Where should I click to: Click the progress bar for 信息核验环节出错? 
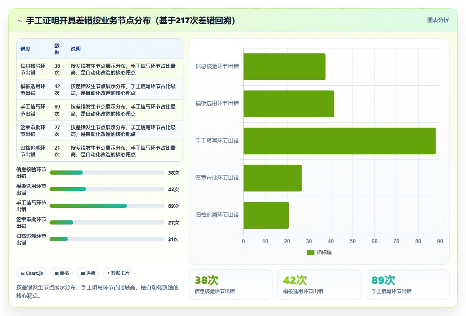coord(107,173)
